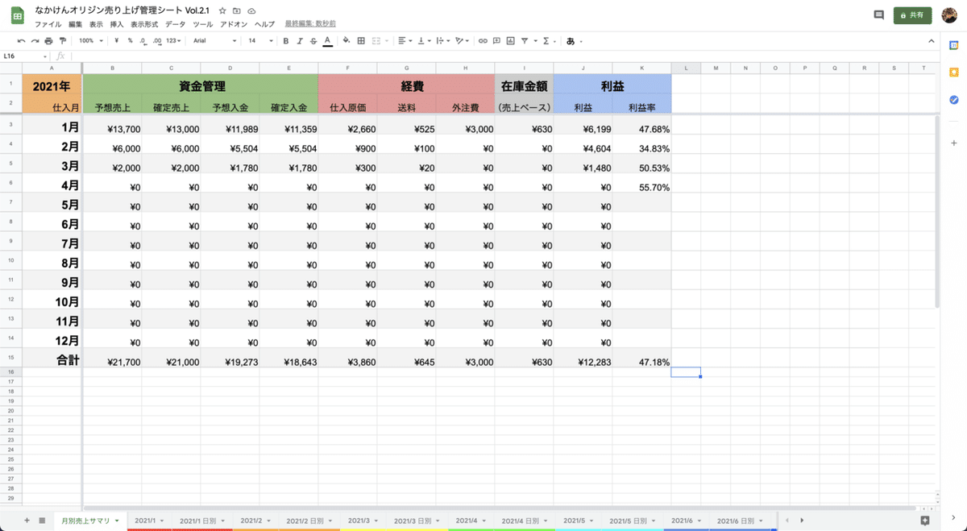Click the print icon in toolbar
This screenshot has height=531, width=967.
point(48,40)
